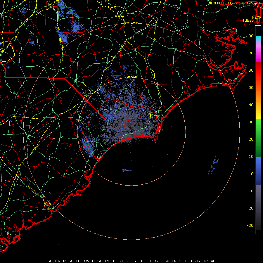Click the green segment of color bar
The image size is (263, 263).
(258, 138)
